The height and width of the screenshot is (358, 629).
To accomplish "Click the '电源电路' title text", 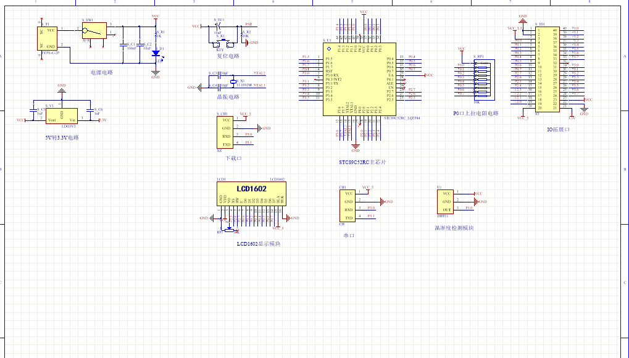I will (x=102, y=73).
